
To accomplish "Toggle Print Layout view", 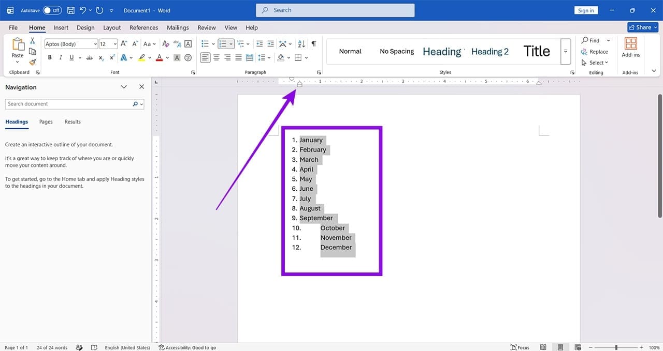I will (560, 347).
